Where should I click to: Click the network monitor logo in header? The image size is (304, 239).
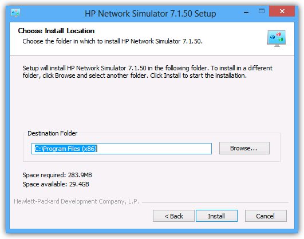[x=277, y=38]
